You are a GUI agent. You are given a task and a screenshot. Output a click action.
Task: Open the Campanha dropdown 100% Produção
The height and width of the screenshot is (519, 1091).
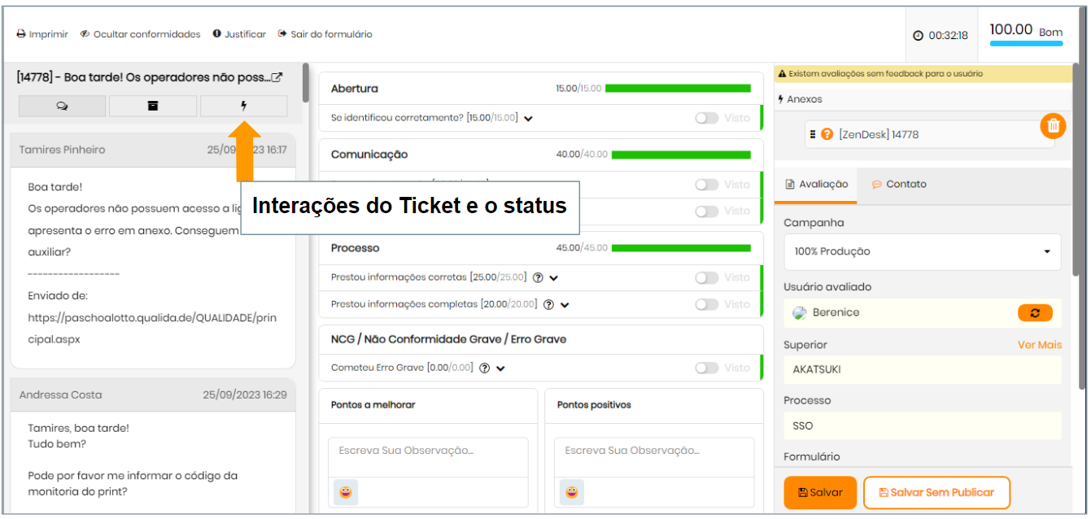click(x=922, y=251)
